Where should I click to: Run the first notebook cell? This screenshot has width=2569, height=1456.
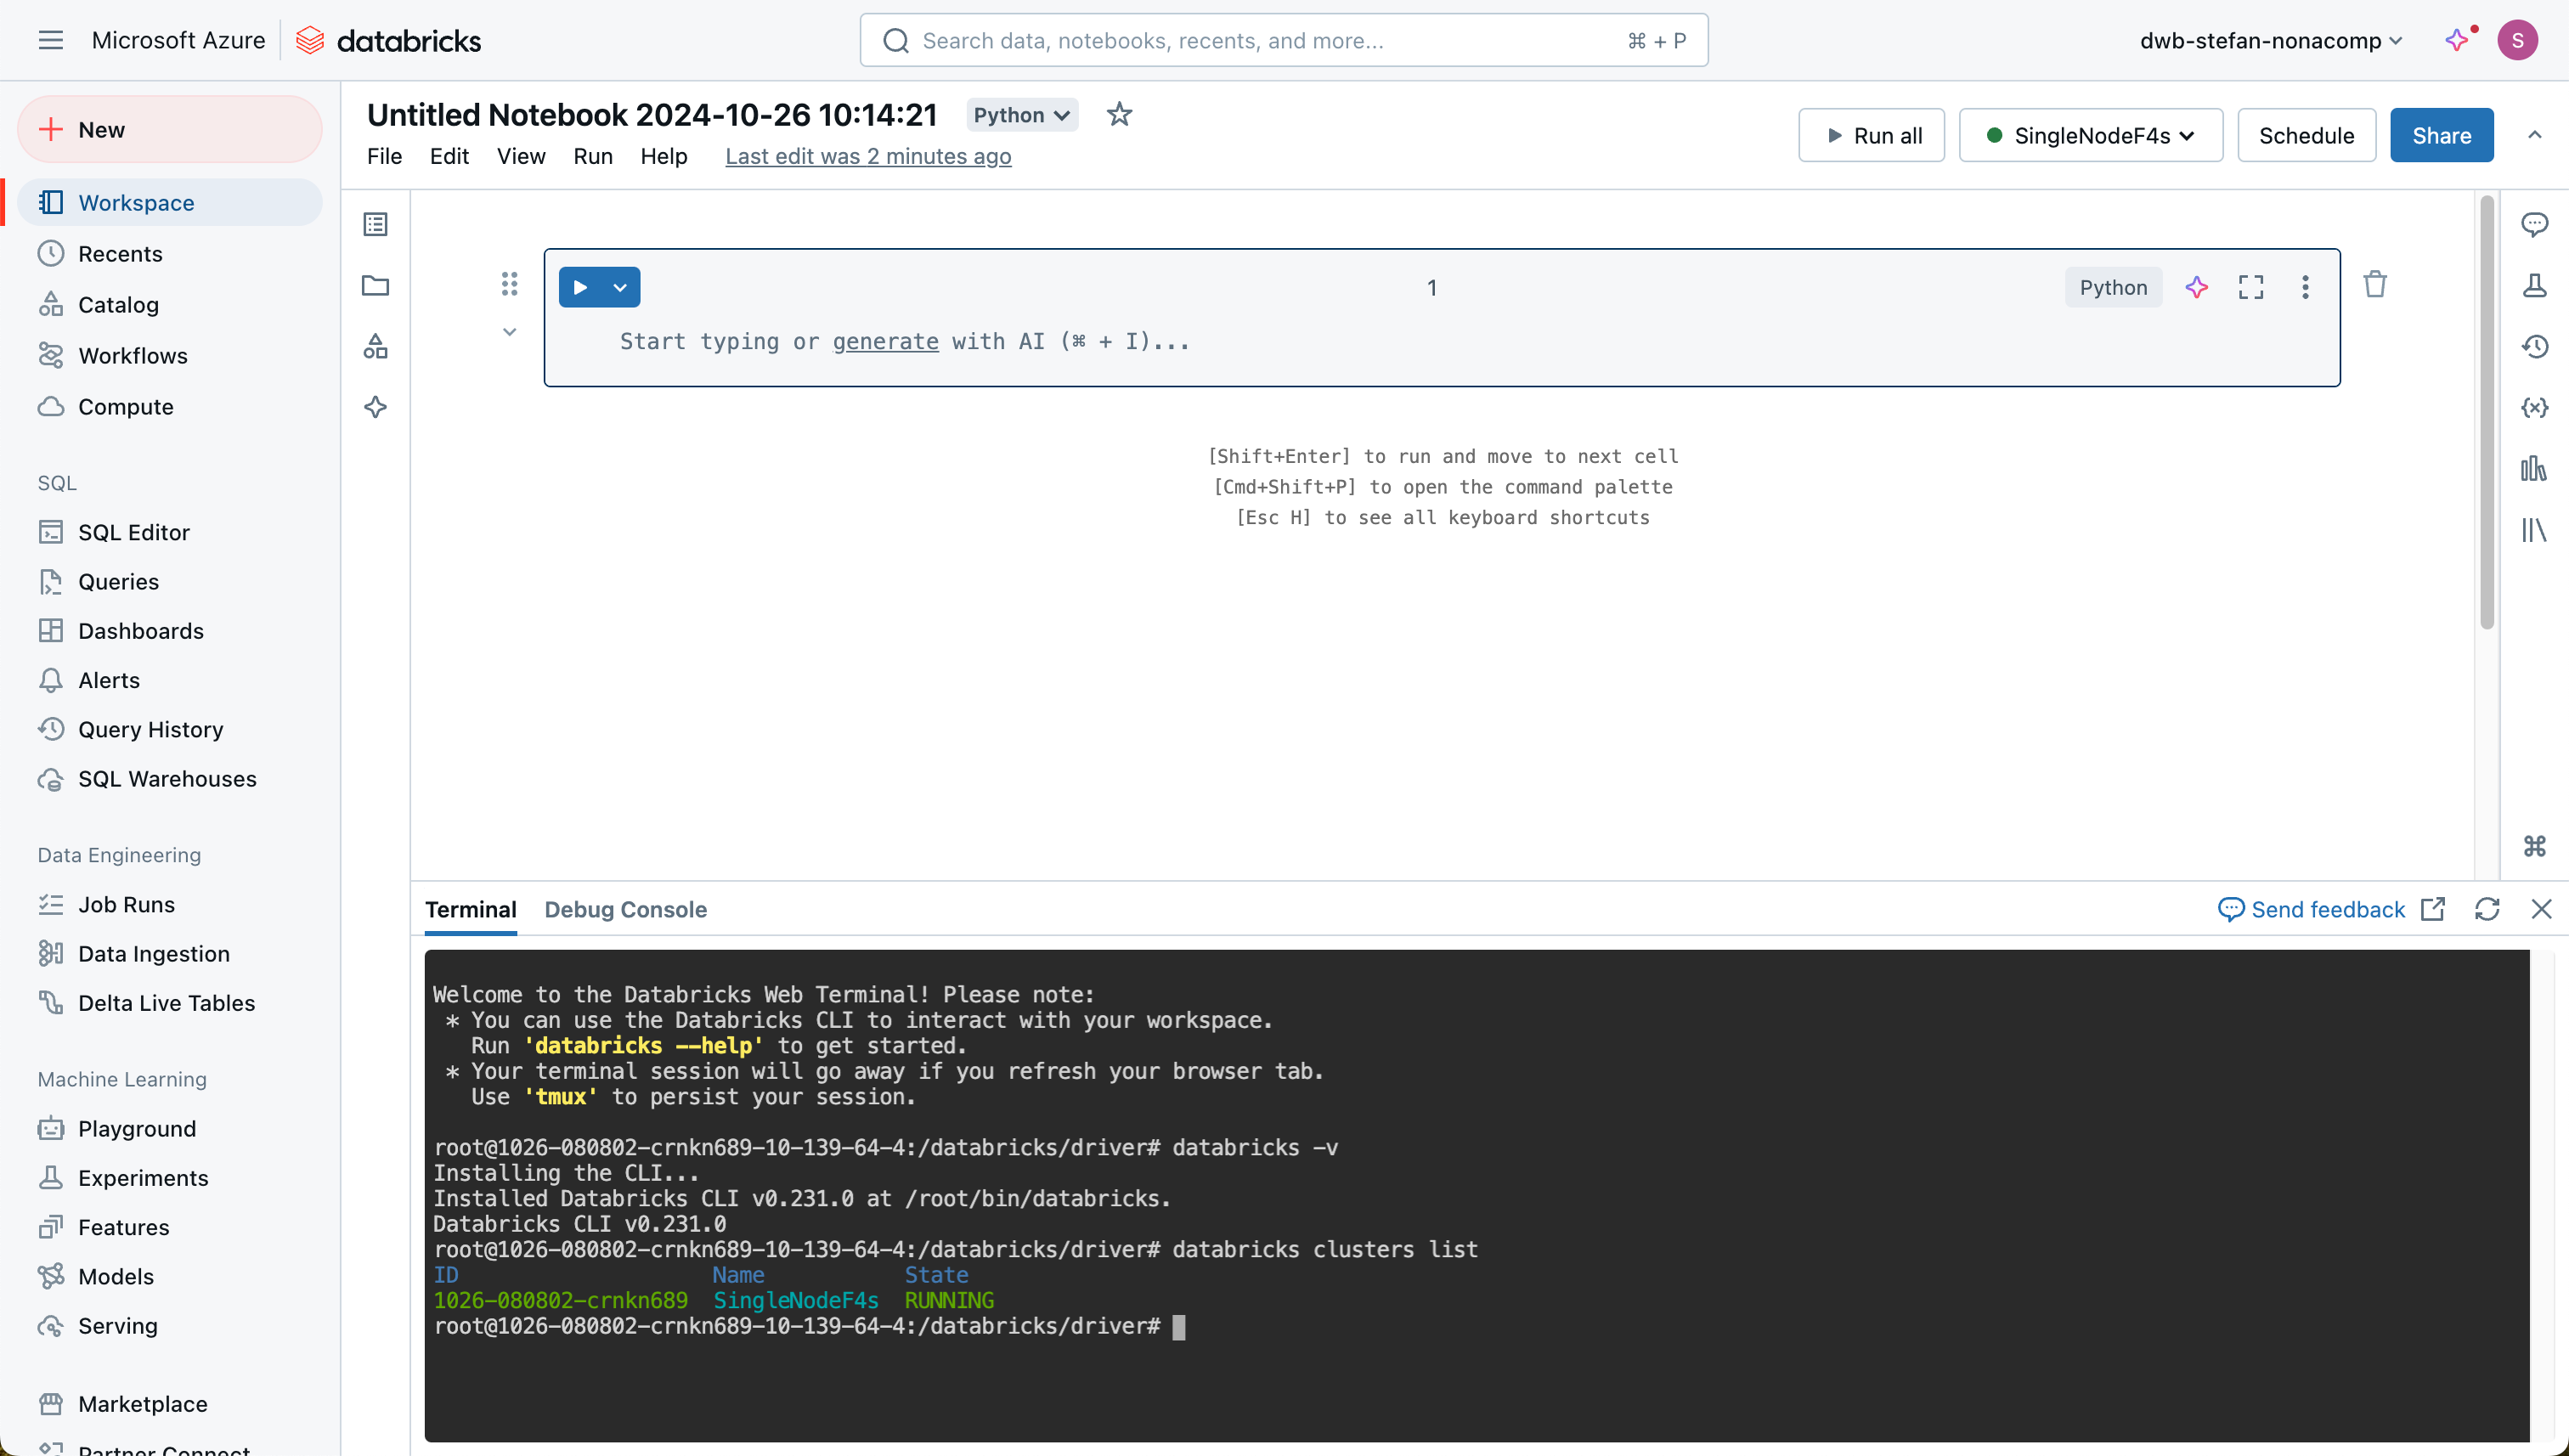click(581, 286)
